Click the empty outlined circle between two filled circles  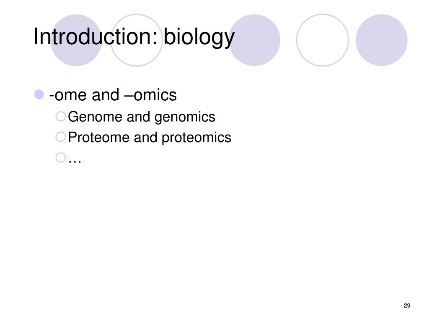click(x=323, y=40)
